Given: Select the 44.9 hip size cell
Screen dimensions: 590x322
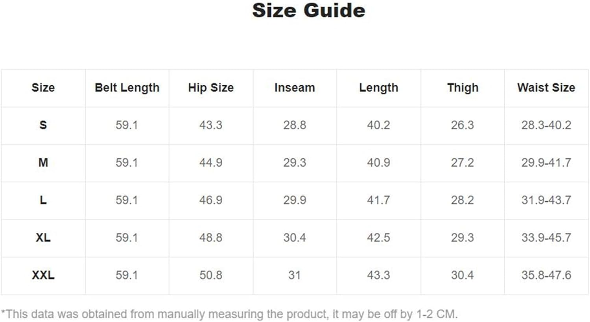Looking at the screenshot, I should pyautogui.click(x=211, y=162).
